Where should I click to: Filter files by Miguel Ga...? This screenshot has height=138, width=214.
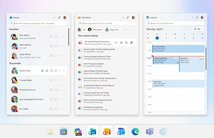[x=113, y=30]
